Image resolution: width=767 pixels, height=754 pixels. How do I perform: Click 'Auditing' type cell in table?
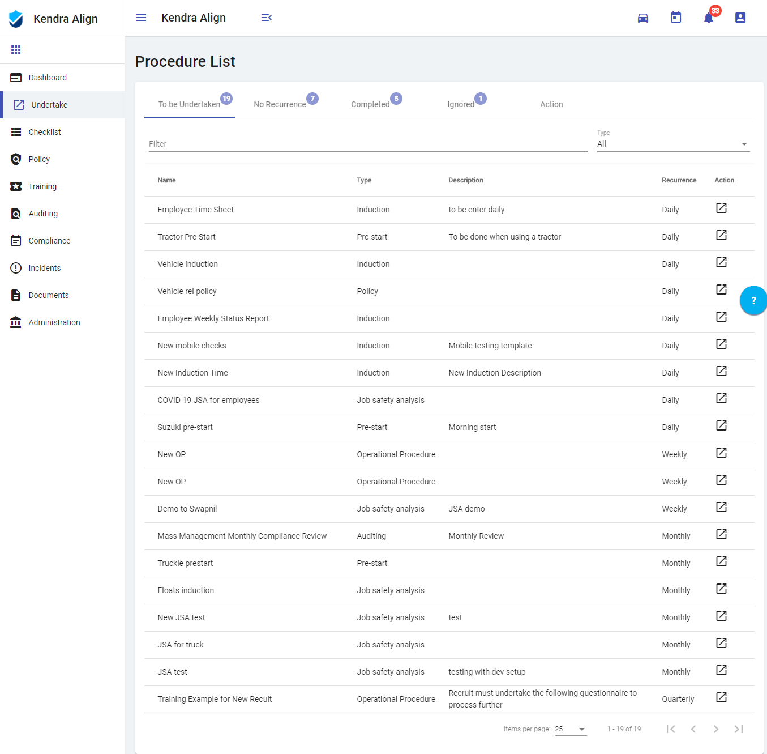coord(371,536)
